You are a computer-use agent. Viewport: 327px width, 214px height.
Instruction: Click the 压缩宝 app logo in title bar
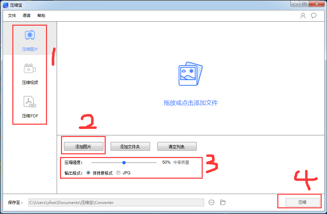coord(6,5)
